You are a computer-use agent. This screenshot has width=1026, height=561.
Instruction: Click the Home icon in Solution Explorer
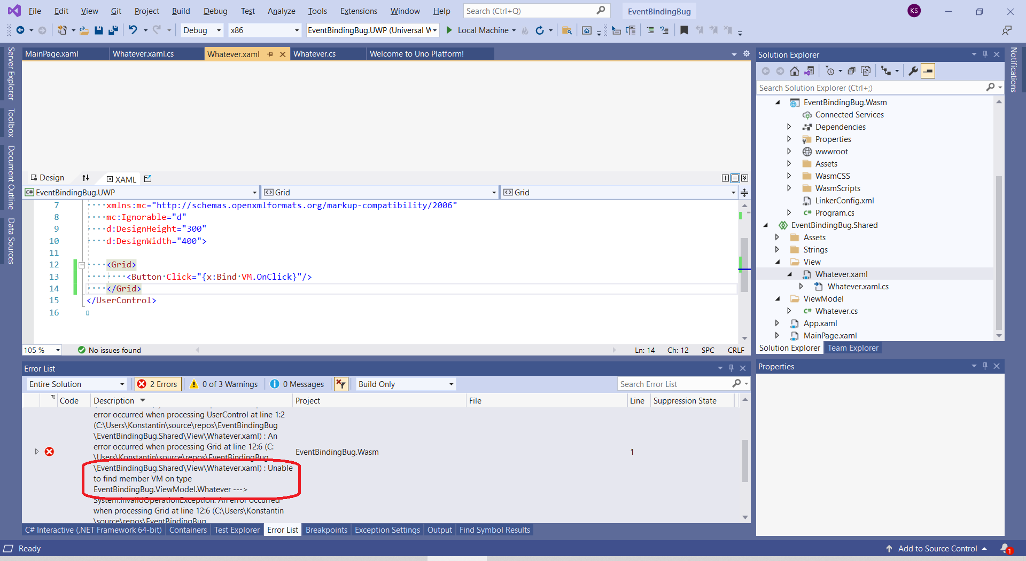tap(795, 70)
